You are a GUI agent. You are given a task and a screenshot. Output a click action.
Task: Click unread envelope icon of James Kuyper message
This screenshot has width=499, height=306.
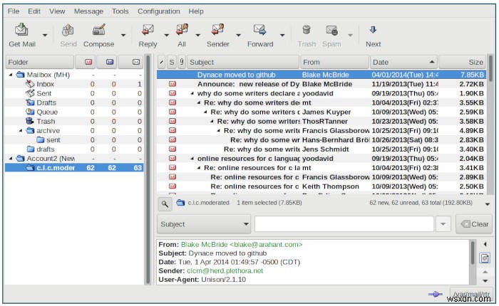(x=173, y=112)
